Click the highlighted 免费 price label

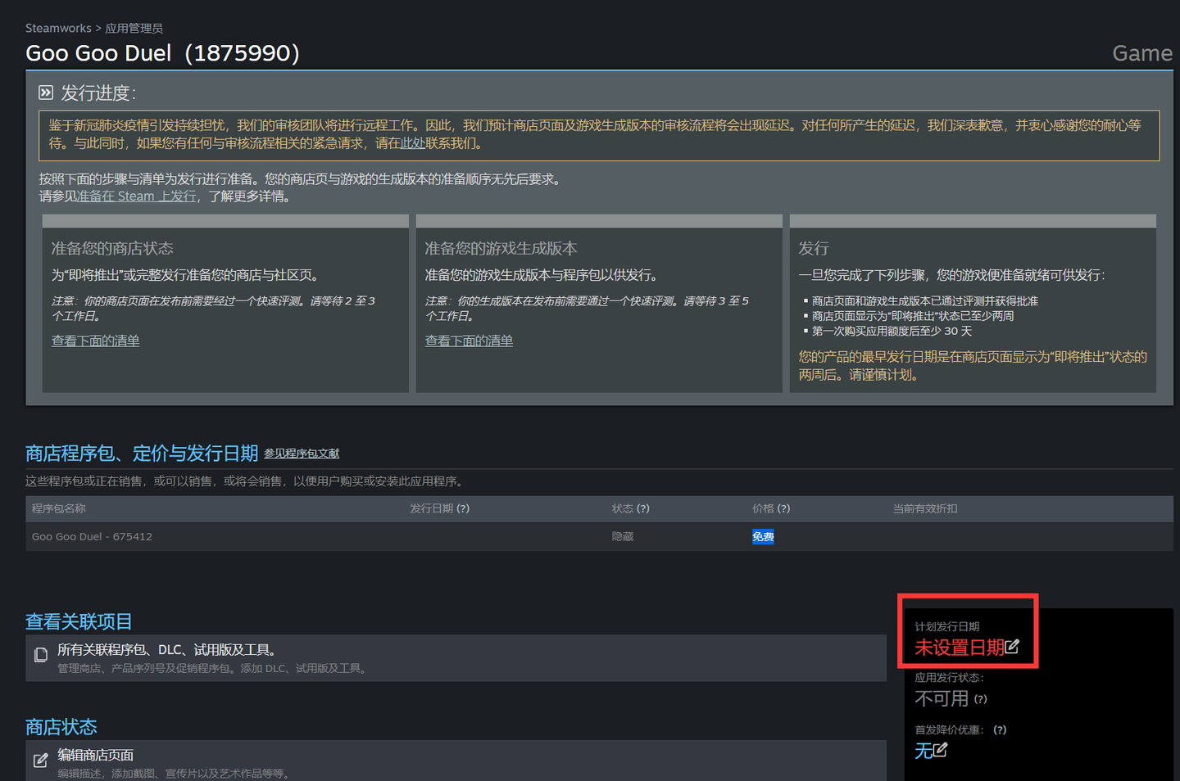pos(763,537)
